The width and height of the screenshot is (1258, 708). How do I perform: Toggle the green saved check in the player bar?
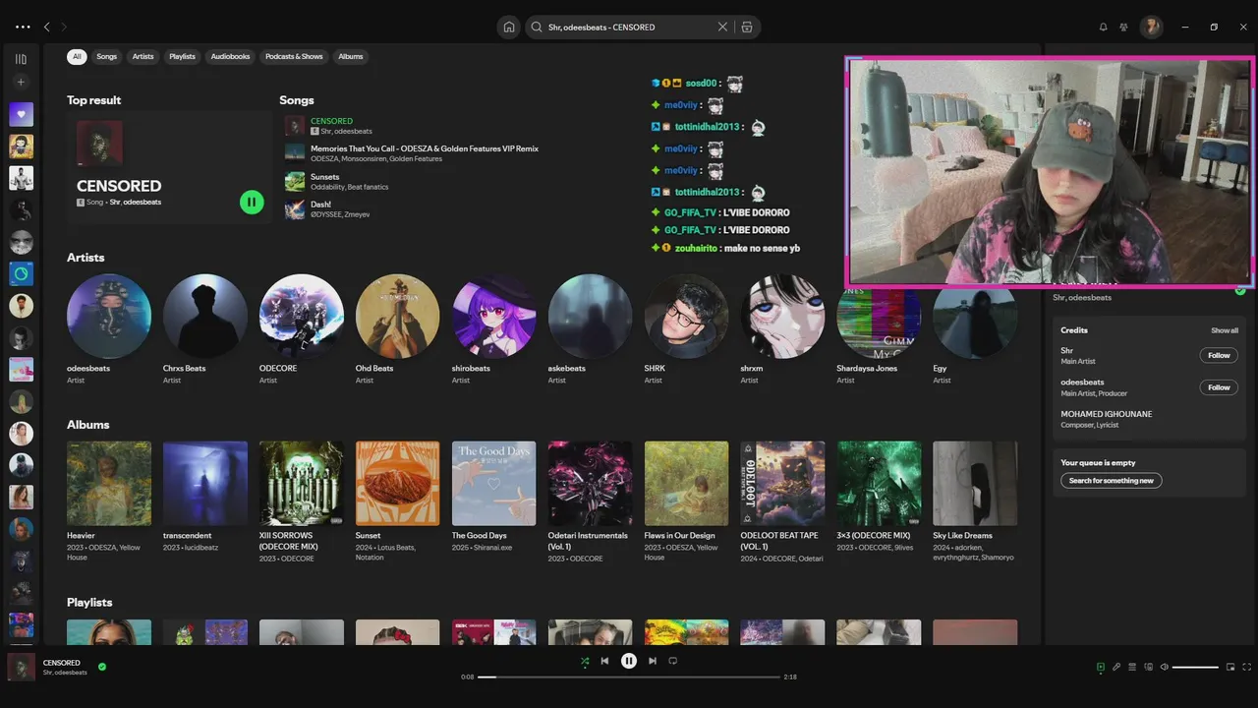tap(102, 667)
